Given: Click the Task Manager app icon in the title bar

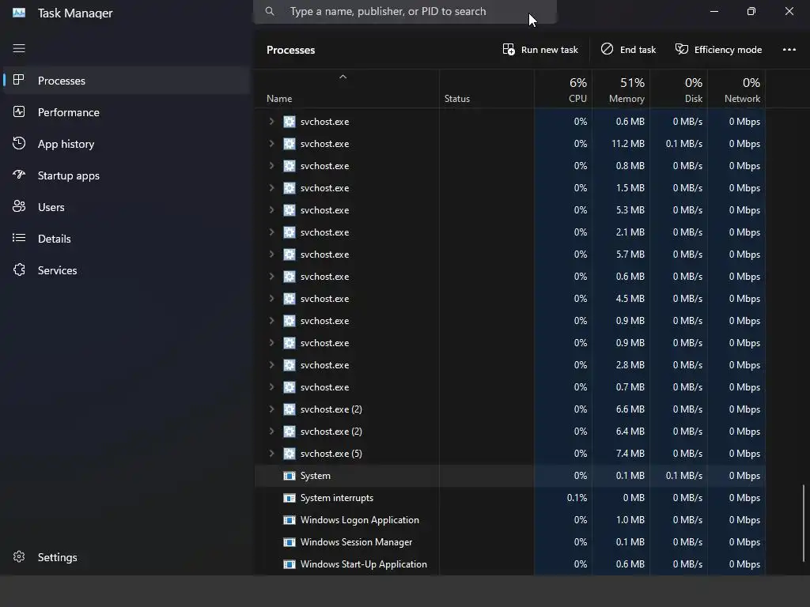Looking at the screenshot, I should tap(19, 13).
